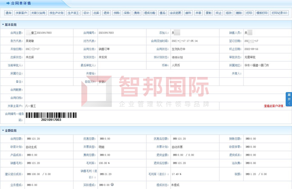Image resolution: width=292 pixels, height=189 pixels.
Task: Click the 安装2 custom field value
Action: pyautogui.click(x=102, y=82)
